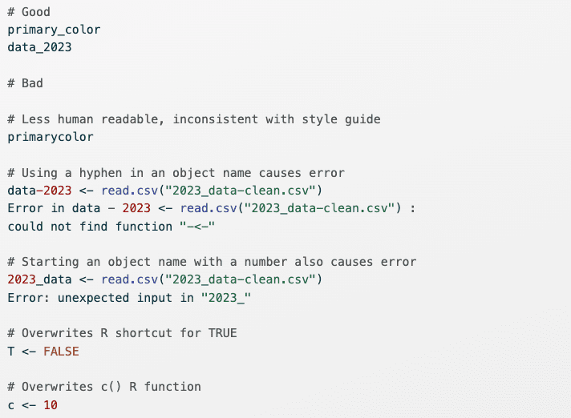Click the 'Starting an object name' comment
Viewport: 571px width, 418px height.
[212, 262]
